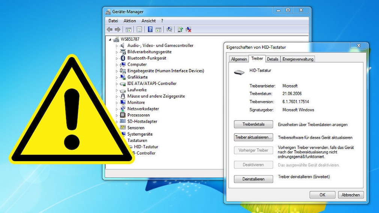Click the Netzwerkadapter icon
The height and width of the screenshot is (213, 379).
(x=123, y=109)
